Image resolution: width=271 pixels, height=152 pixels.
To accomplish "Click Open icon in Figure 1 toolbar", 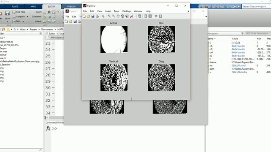I will click(x=71, y=22).
